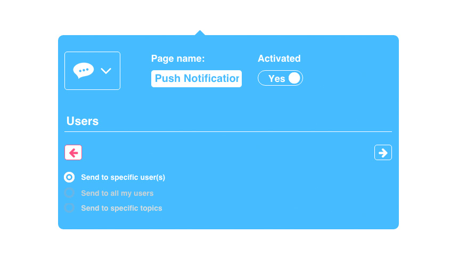Click the white forward arrow button
The height and width of the screenshot is (266, 450).
click(x=383, y=153)
